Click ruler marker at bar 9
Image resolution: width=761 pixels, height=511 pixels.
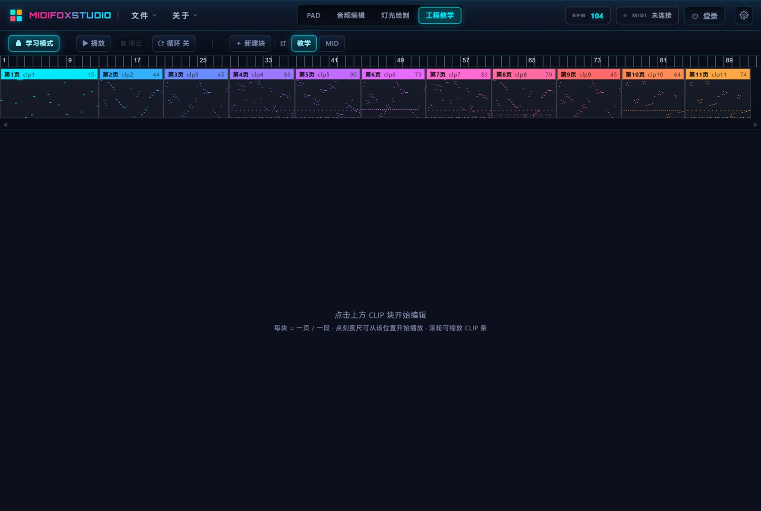click(x=69, y=61)
